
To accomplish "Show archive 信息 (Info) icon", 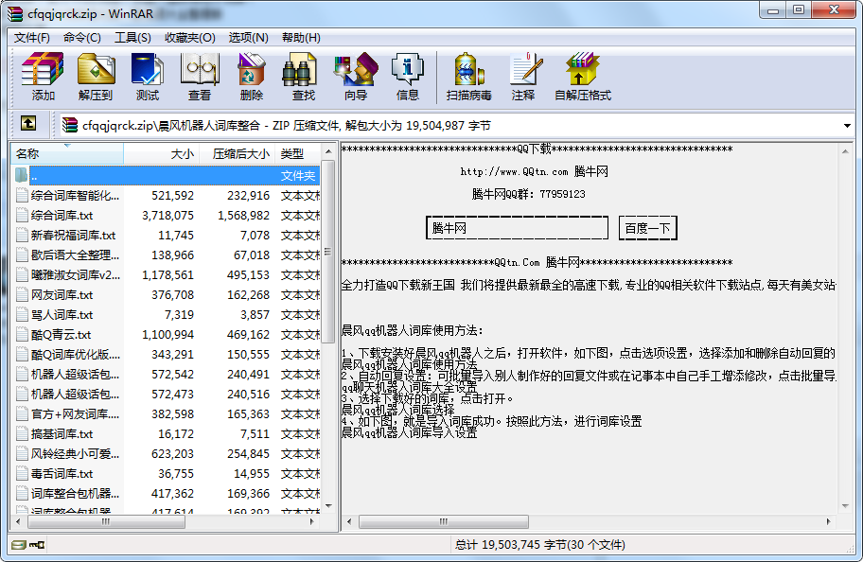I will coord(407,77).
